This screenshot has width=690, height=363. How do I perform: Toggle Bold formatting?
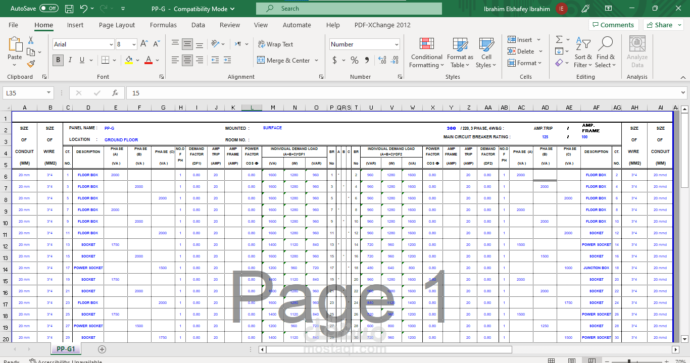coord(58,60)
